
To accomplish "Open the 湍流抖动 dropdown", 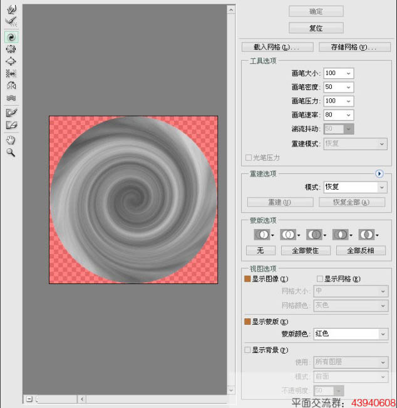I will [x=349, y=129].
